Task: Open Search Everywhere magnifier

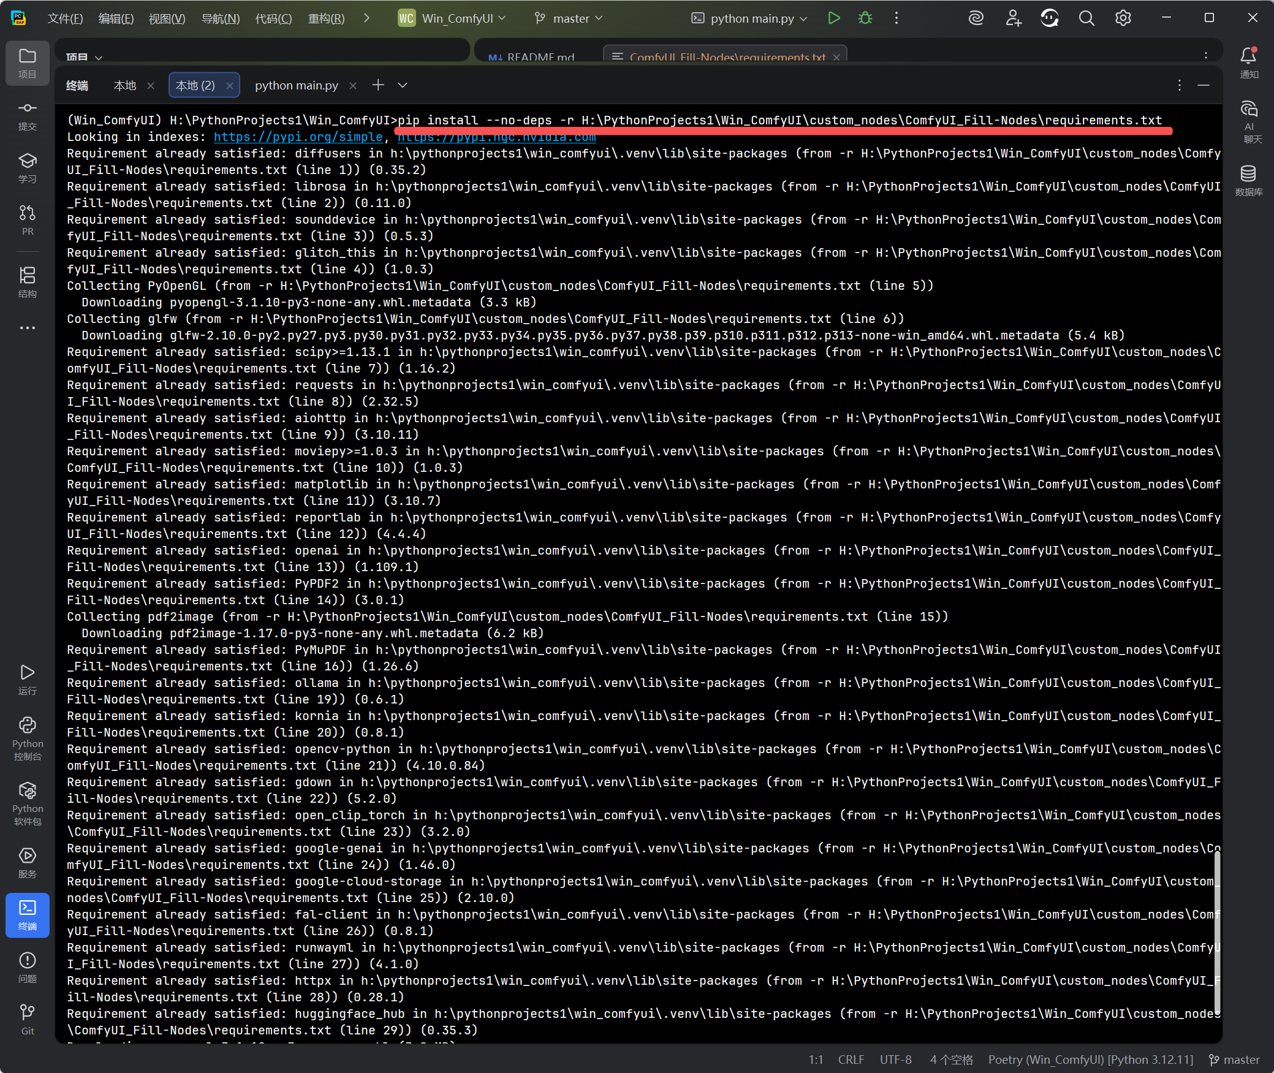Action: point(1086,18)
